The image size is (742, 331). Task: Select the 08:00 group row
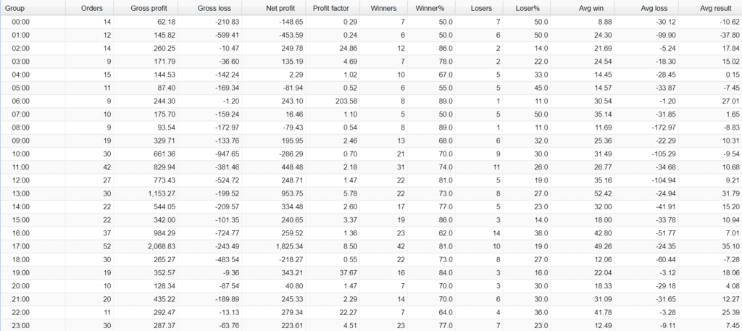tap(371, 127)
